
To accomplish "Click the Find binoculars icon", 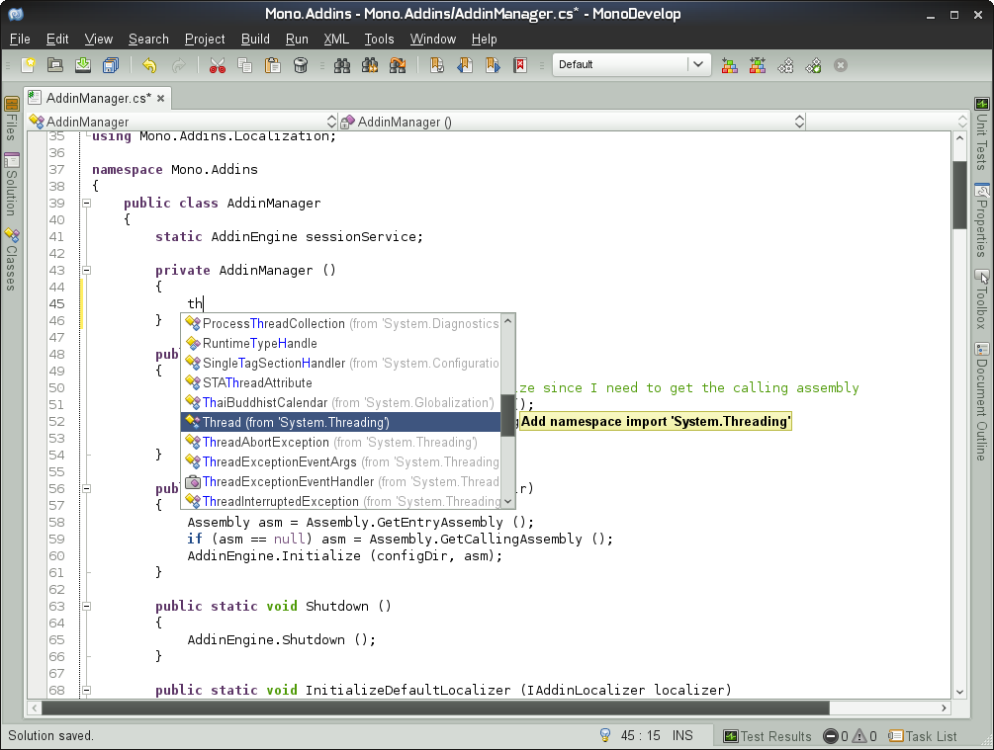I will [x=342, y=65].
